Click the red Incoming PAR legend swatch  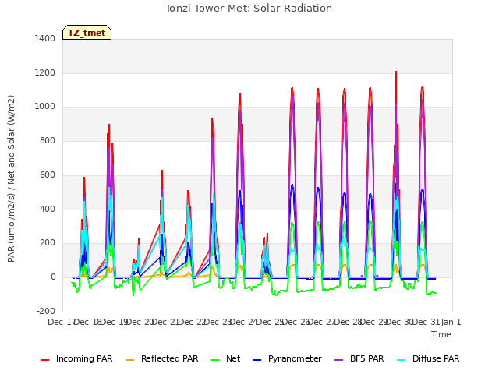45,360
